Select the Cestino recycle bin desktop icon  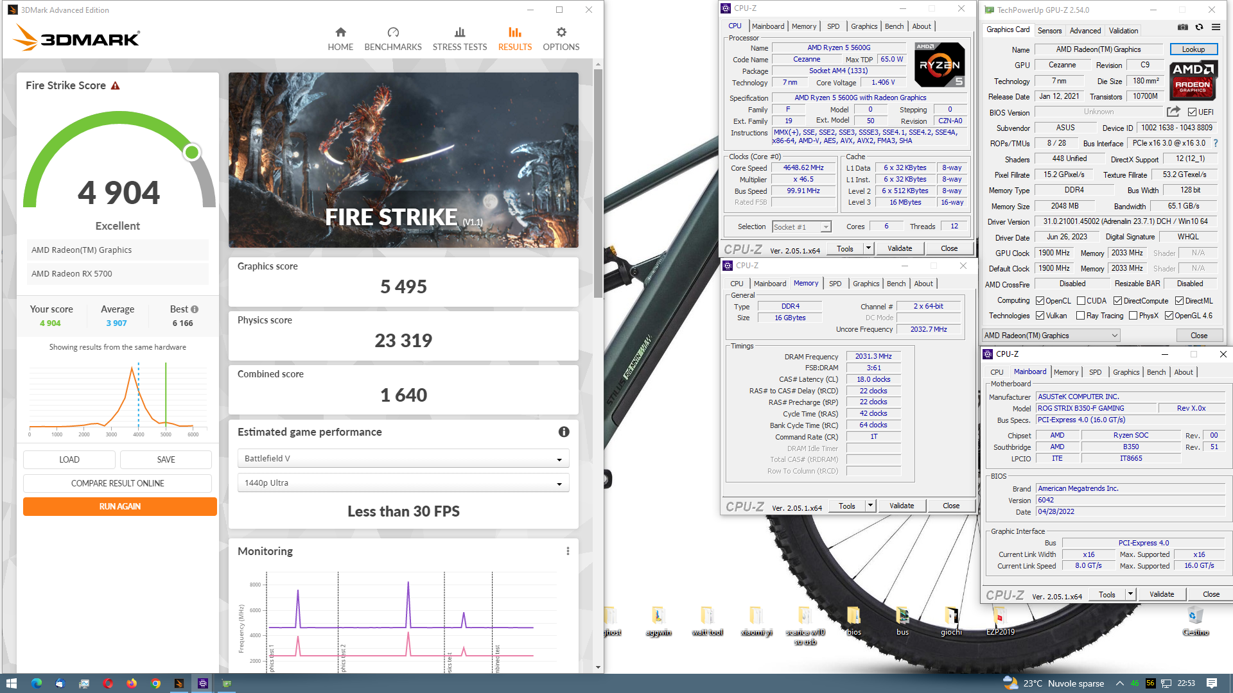click(x=1195, y=621)
